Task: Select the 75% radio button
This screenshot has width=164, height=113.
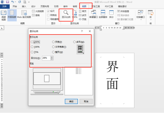Action: tap(32, 52)
